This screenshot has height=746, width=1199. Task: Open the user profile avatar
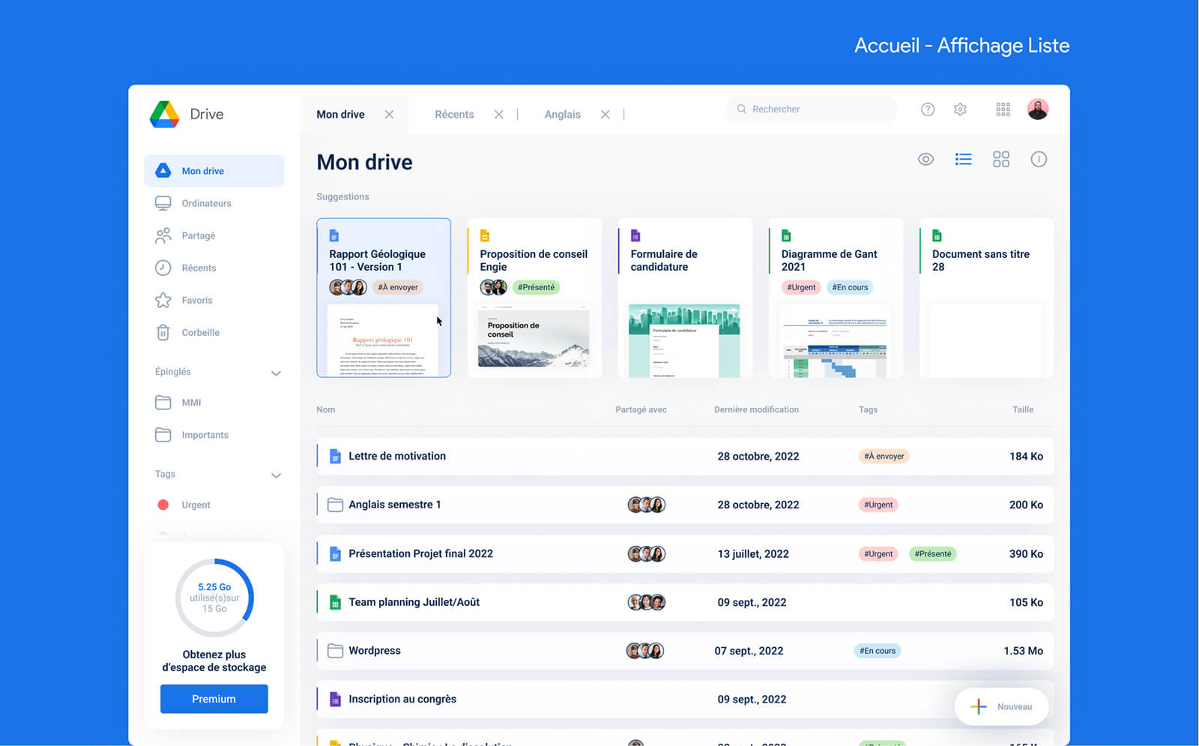click(1037, 109)
